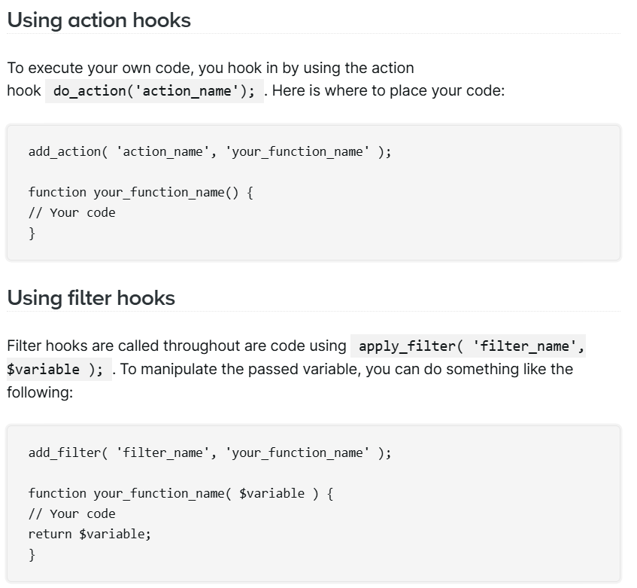Click the add_filter code line

(x=210, y=452)
